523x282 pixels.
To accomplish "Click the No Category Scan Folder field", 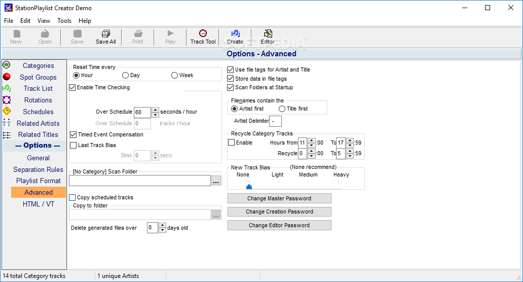I will (x=140, y=181).
